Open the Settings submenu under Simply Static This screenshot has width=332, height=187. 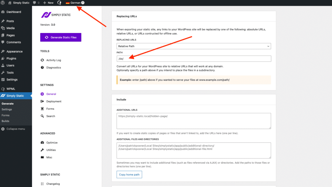(x=7, y=109)
